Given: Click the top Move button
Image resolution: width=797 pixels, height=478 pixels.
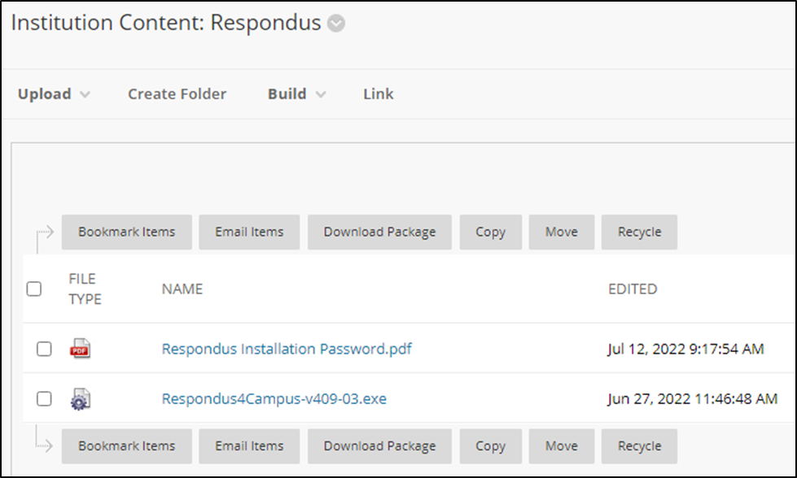Looking at the screenshot, I should point(561,232).
